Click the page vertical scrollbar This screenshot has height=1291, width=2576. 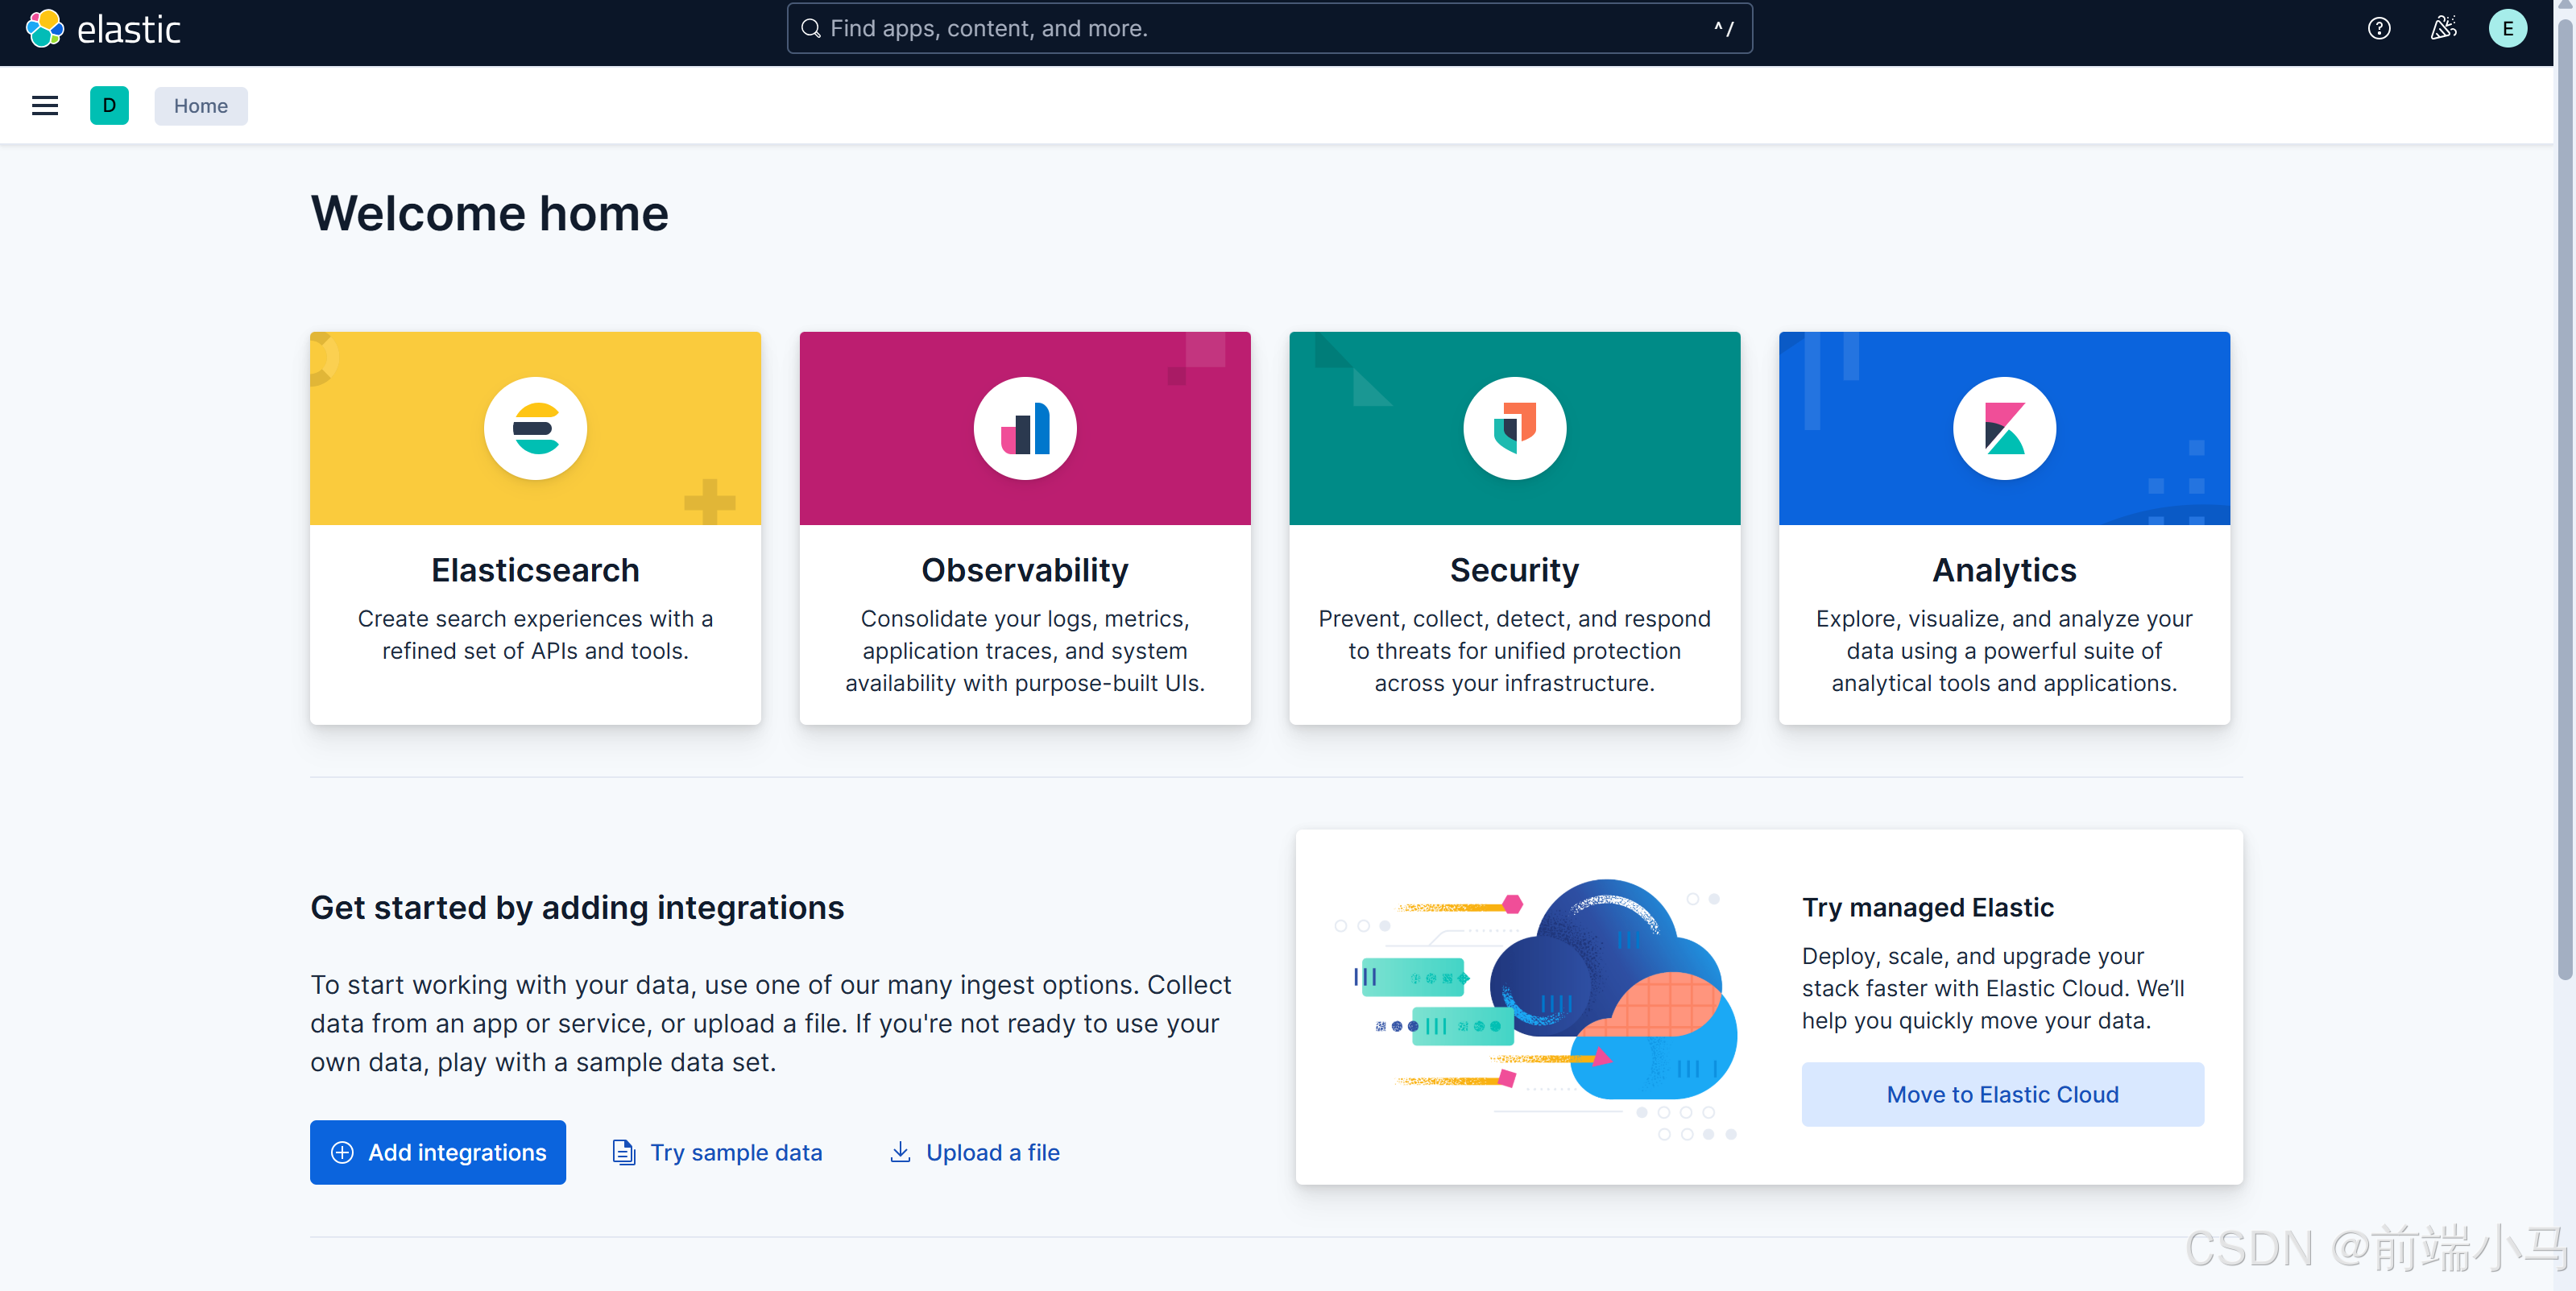click(2564, 500)
